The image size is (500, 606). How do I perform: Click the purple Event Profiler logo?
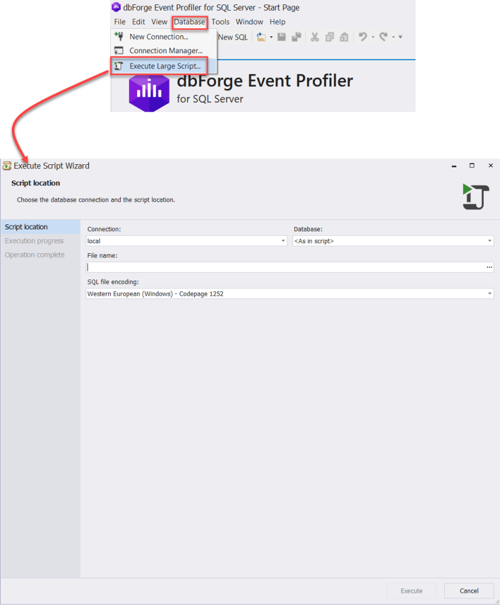click(x=149, y=93)
